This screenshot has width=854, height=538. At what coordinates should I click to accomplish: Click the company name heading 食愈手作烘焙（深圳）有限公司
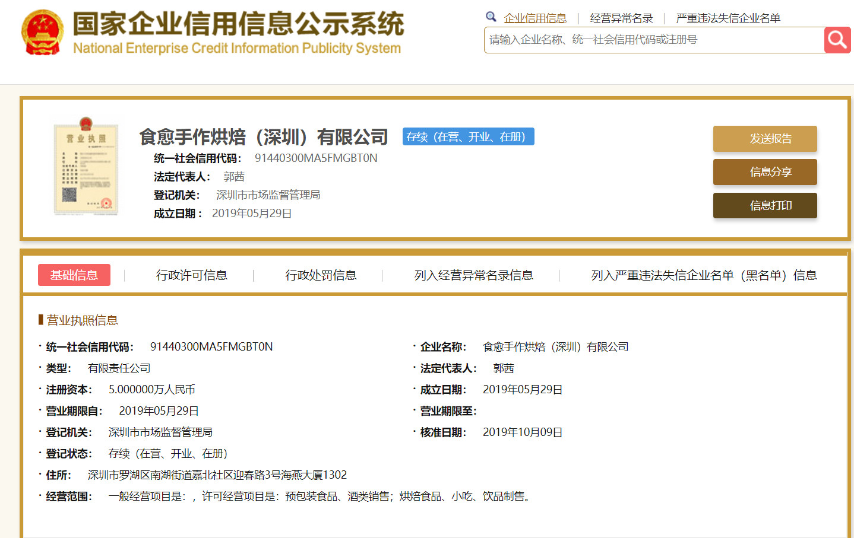tap(264, 137)
